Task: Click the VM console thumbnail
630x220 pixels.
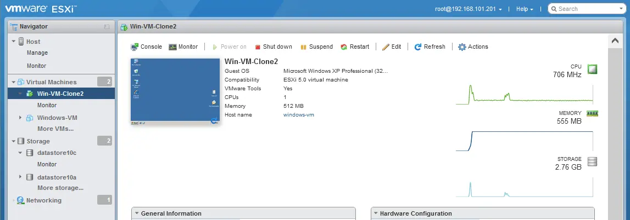Action: tap(175, 91)
